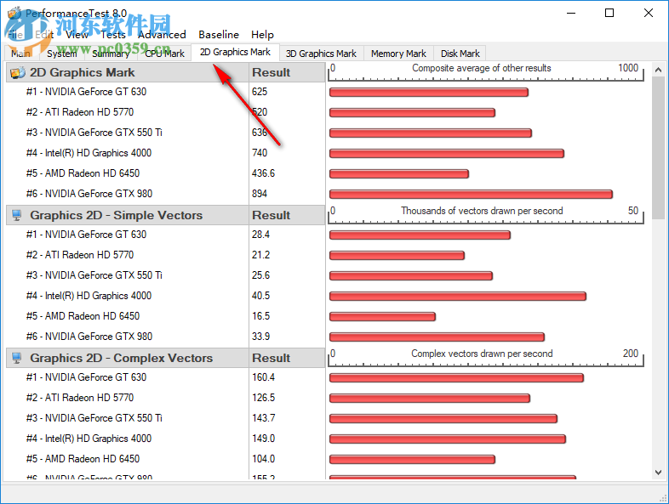This screenshot has width=669, height=504.
Task: Click the result value 740
Action: pos(260,153)
